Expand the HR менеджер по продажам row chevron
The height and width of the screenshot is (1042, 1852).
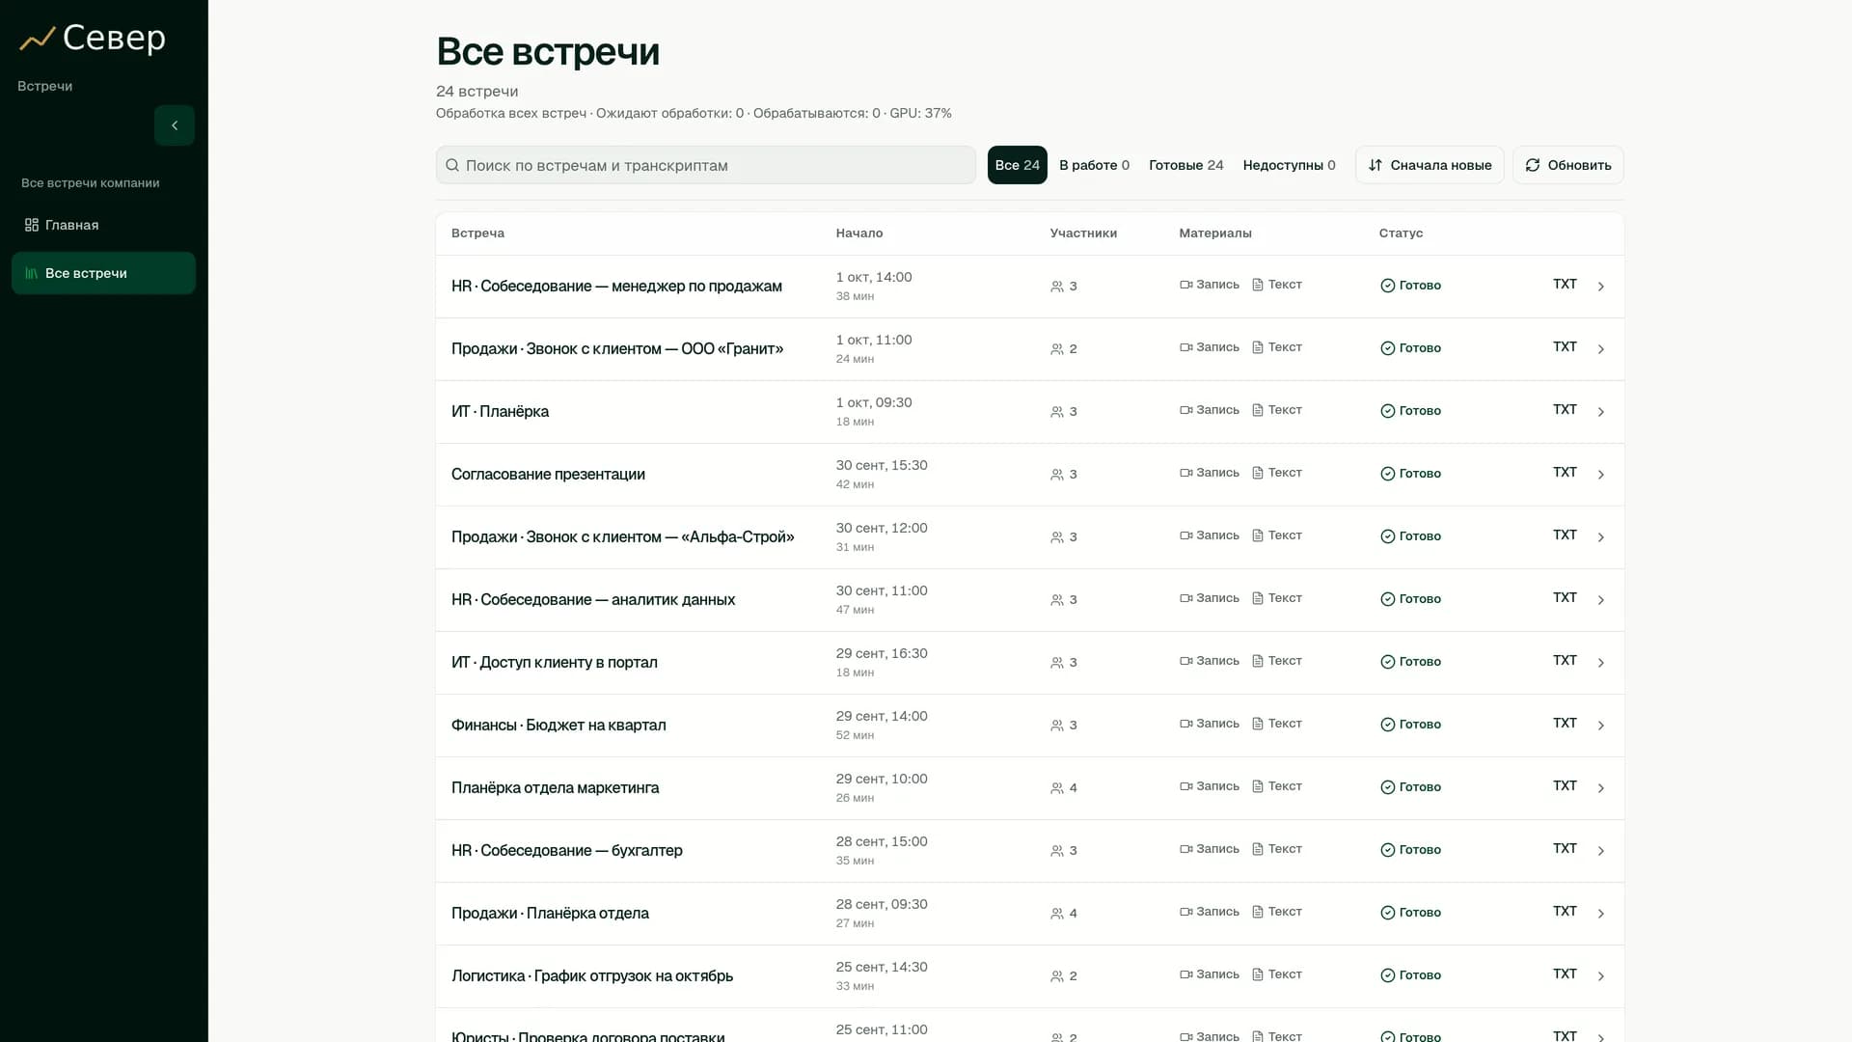tap(1601, 287)
